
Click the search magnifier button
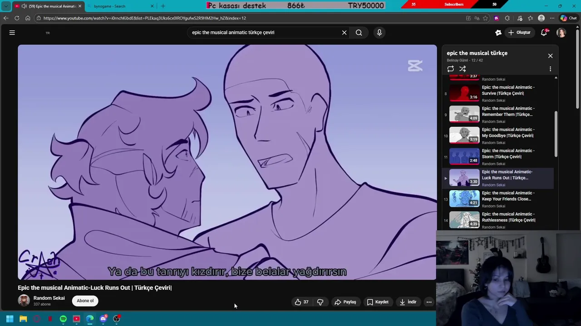pyautogui.click(x=359, y=33)
